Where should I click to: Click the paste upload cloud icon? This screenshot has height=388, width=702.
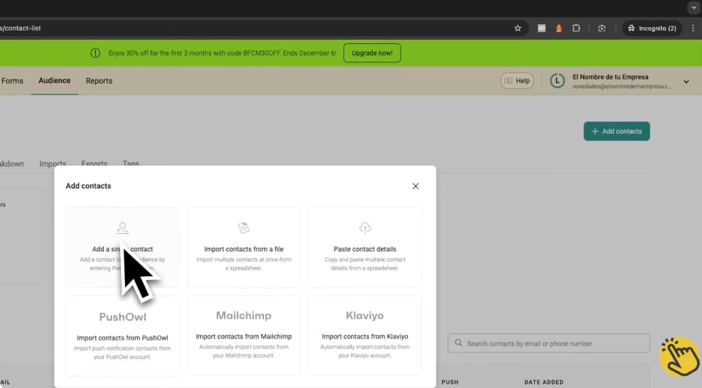(365, 228)
